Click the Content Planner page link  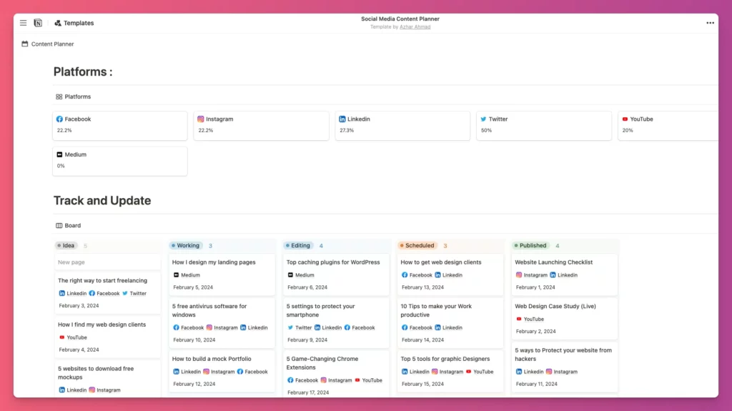pos(52,44)
